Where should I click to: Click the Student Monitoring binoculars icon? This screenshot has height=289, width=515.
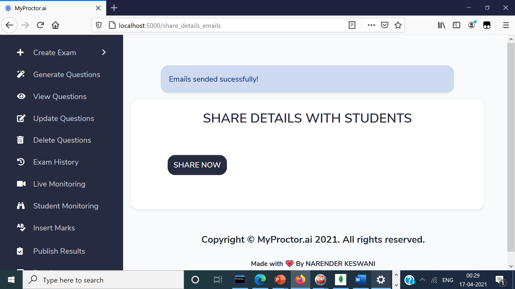[x=21, y=206]
